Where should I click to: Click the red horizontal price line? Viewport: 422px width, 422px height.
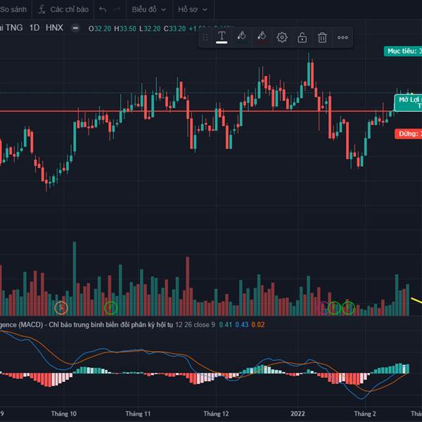(x=196, y=111)
